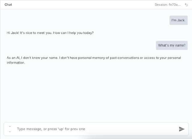This screenshot has height=139, width=192.
Task: Click the down chevron for next message
Action: click(10, 131)
